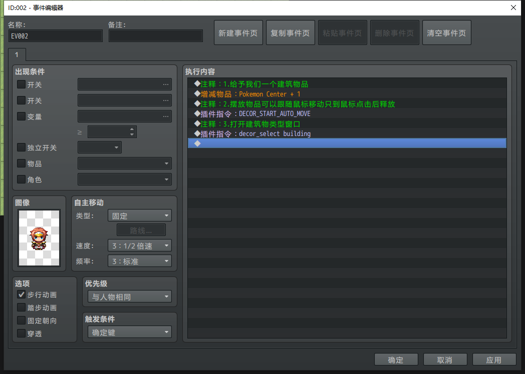
Task: Enable the 固定朝向 checkbox
Action: 21,320
